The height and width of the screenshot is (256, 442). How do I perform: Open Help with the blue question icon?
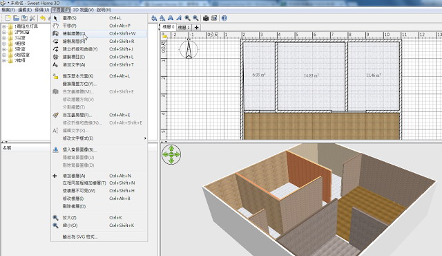224,18
